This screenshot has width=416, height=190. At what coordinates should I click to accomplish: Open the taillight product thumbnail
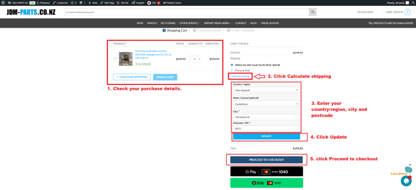[126, 59]
